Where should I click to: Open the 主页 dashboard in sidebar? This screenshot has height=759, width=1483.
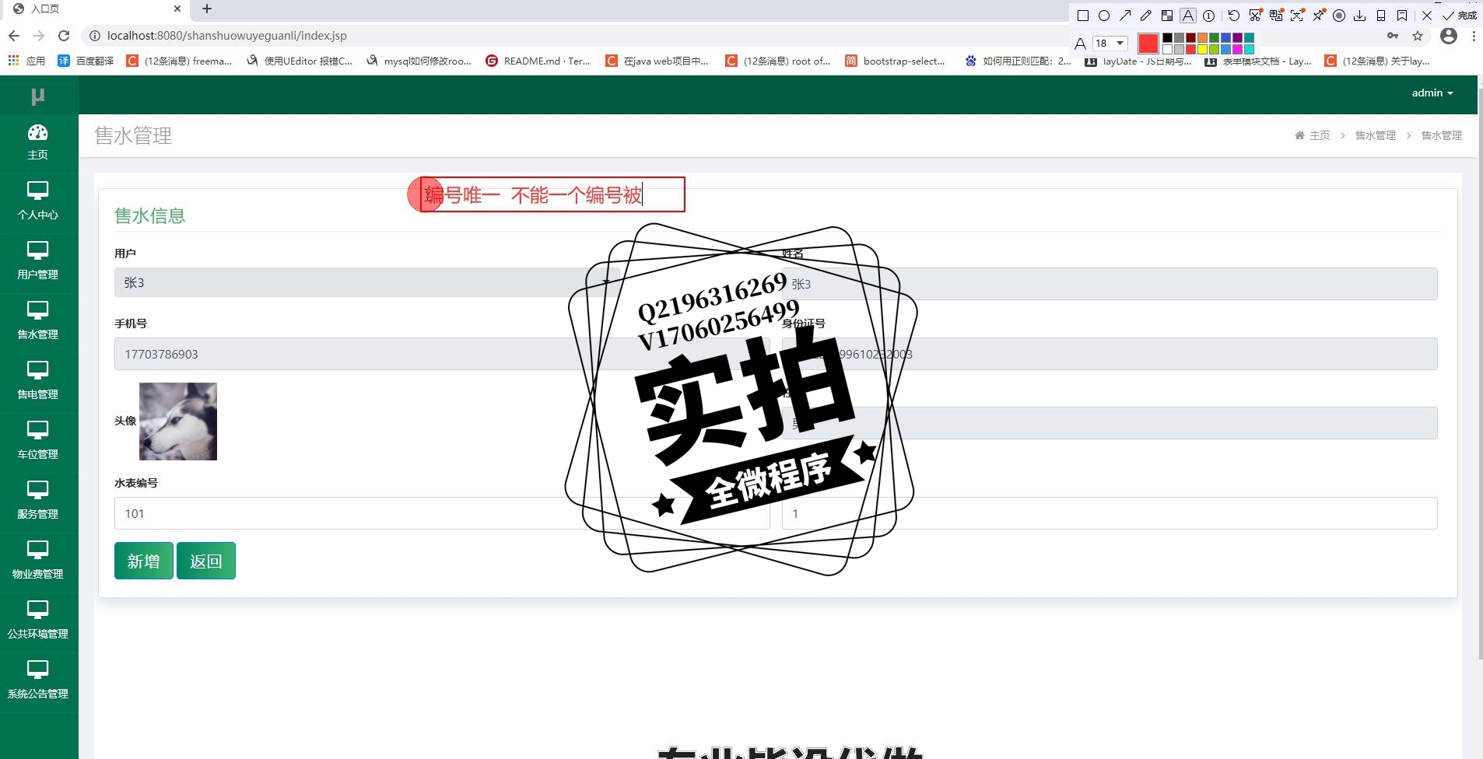coord(38,142)
